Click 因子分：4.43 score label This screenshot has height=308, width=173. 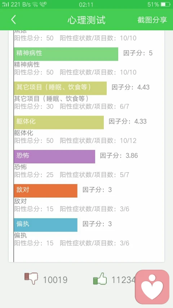pyautogui.click(x=130, y=87)
